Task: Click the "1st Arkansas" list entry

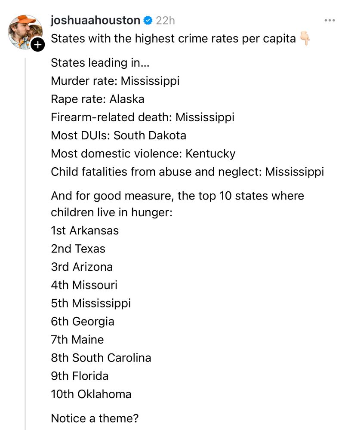Action: coord(85,230)
